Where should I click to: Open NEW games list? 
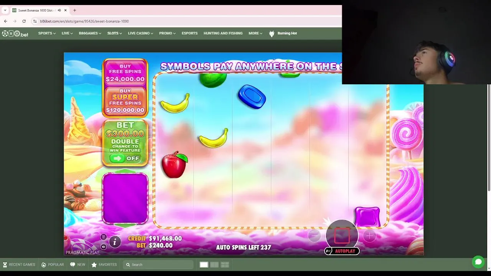[x=77, y=264]
